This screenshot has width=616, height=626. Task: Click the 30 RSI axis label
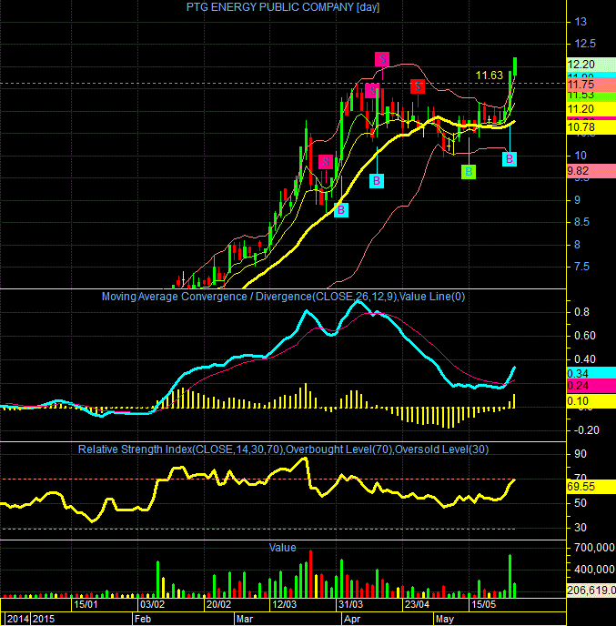pyautogui.click(x=581, y=528)
